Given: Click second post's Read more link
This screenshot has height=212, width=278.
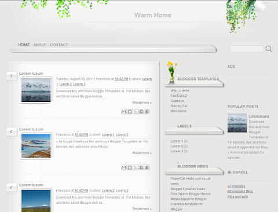Looking at the screenshot, I should [x=142, y=153].
